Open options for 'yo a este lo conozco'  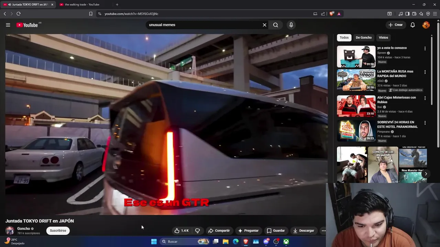(x=425, y=49)
